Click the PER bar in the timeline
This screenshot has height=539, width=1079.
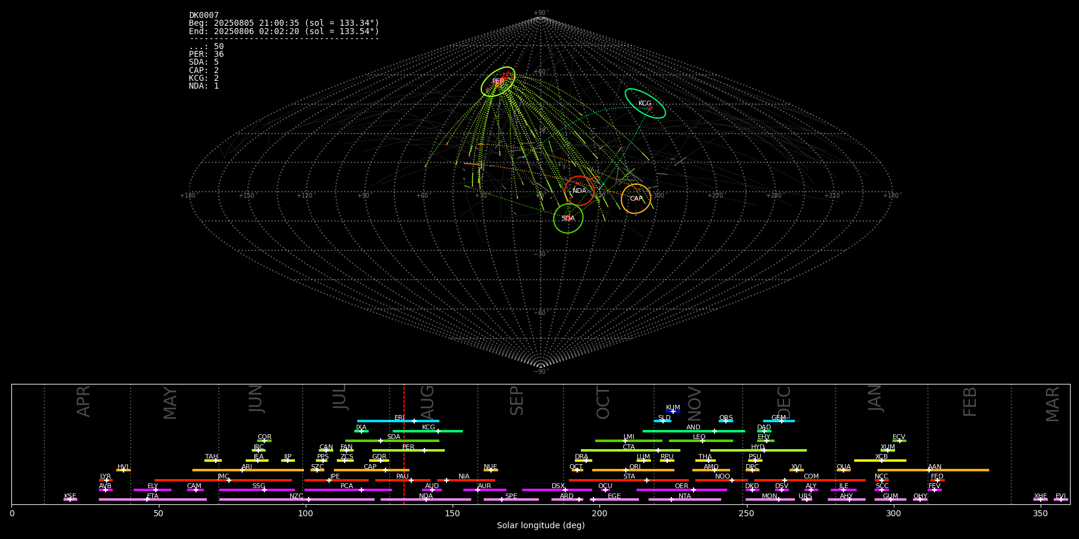(x=408, y=450)
